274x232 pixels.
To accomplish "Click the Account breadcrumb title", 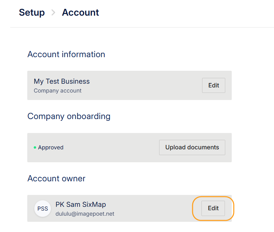I will coord(80,13).
